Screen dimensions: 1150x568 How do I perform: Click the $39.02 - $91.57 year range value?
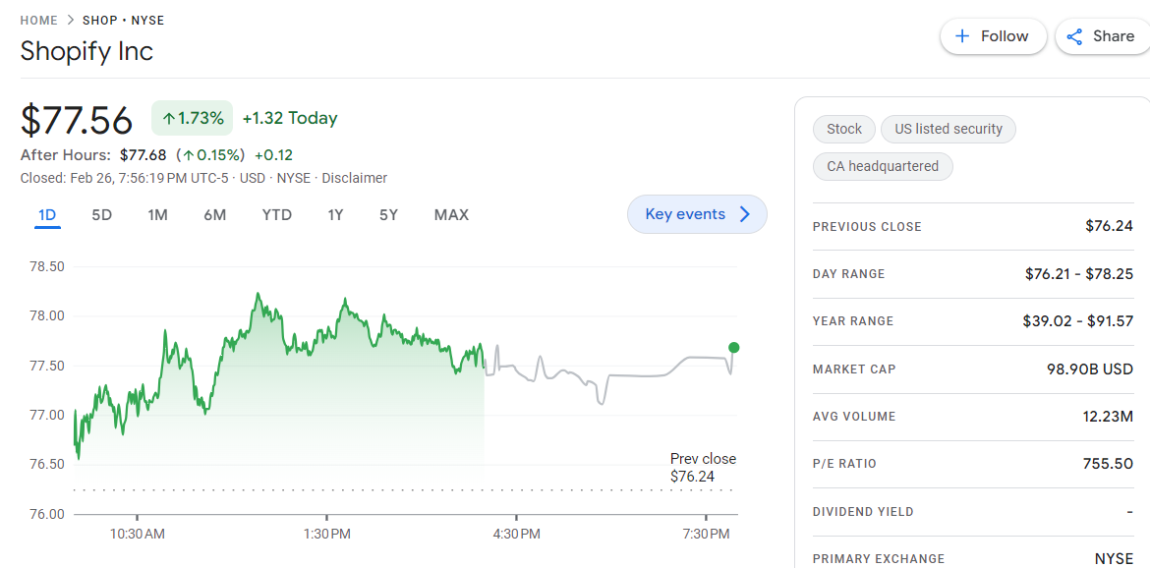(x=1078, y=321)
